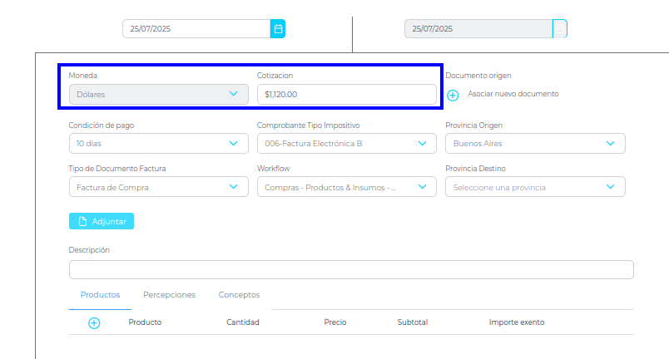
Task: Click the plus icon to associate new document
Action: [x=453, y=95]
